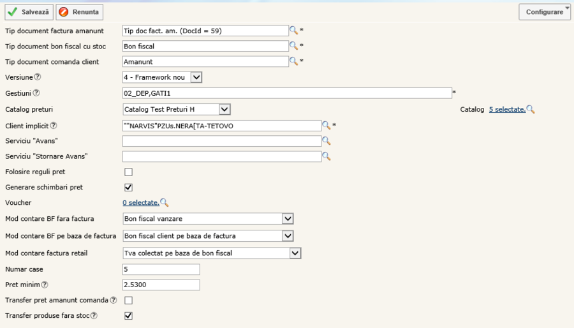Image resolution: width=574 pixels, height=328 pixels.
Task: Uncheck Generare schimbari pret
Action: (128, 188)
